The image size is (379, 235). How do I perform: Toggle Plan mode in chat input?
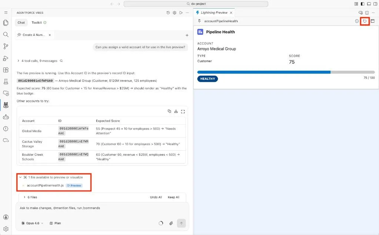55,223
